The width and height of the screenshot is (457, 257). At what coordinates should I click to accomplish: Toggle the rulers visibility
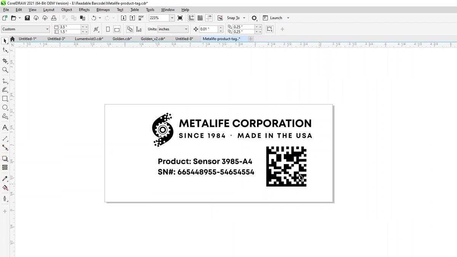tap(191, 18)
